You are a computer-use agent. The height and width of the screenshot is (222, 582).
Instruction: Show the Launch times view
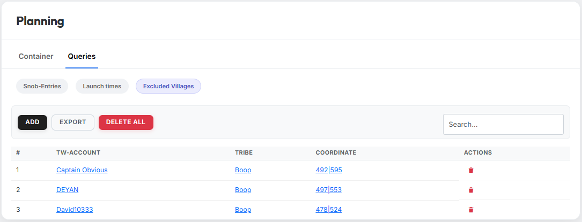[x=102, y=86]
